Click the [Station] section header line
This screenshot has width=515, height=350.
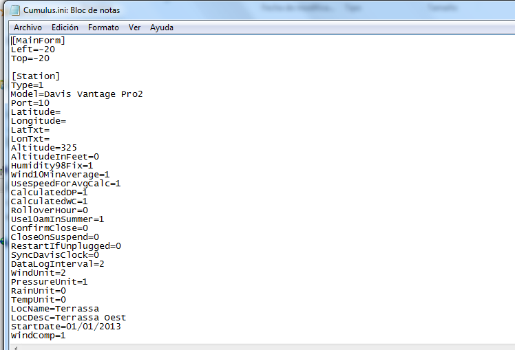[x=35, y=76]
